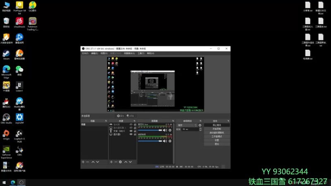Open the 工具(T) menu
The width and height of the screenshot is (331, 186).
pos(141,53)
